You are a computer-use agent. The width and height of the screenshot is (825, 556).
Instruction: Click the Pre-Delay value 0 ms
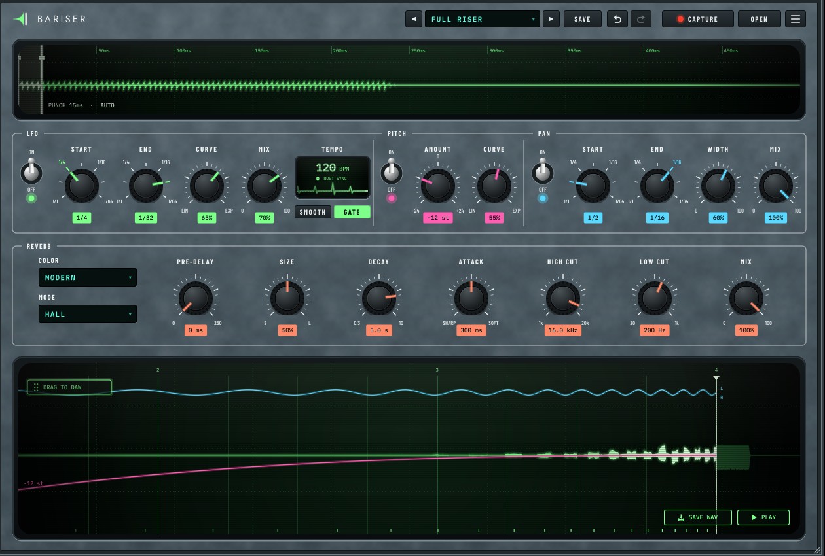[x=195, y=330]
